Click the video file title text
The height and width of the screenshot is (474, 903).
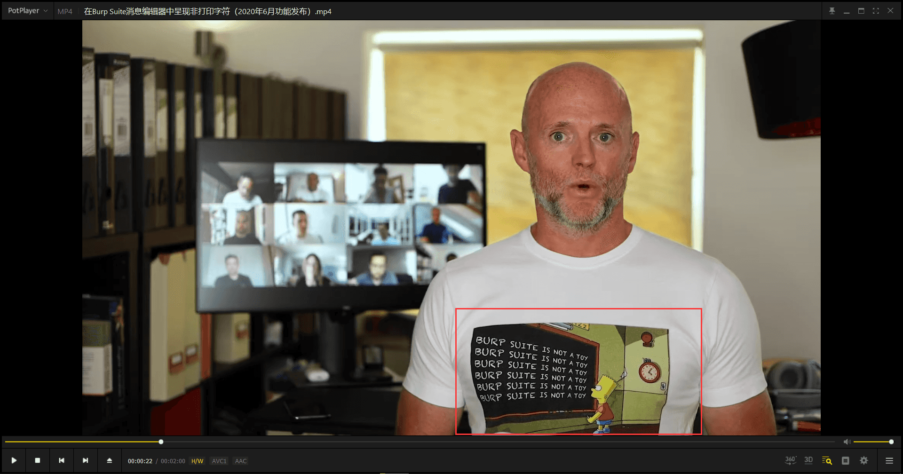point(207,11)
